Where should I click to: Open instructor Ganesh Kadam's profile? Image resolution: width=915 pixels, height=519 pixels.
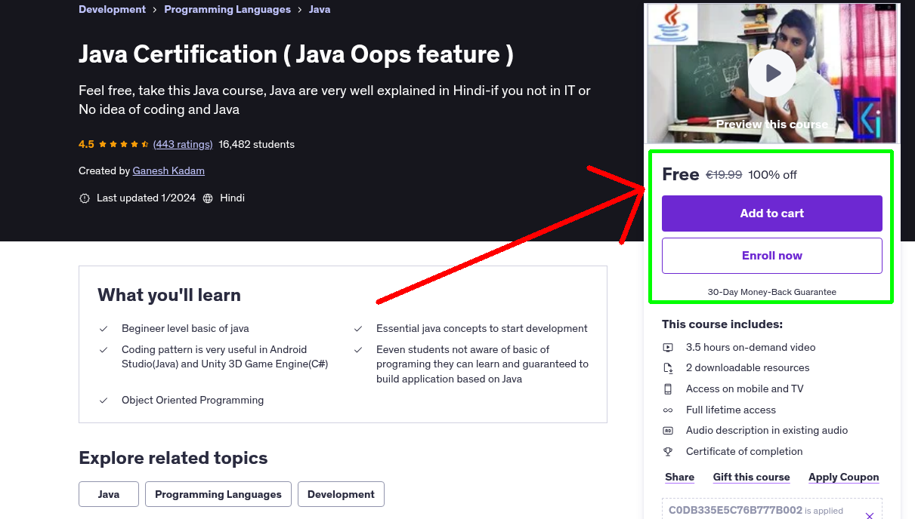coord(168,170)
